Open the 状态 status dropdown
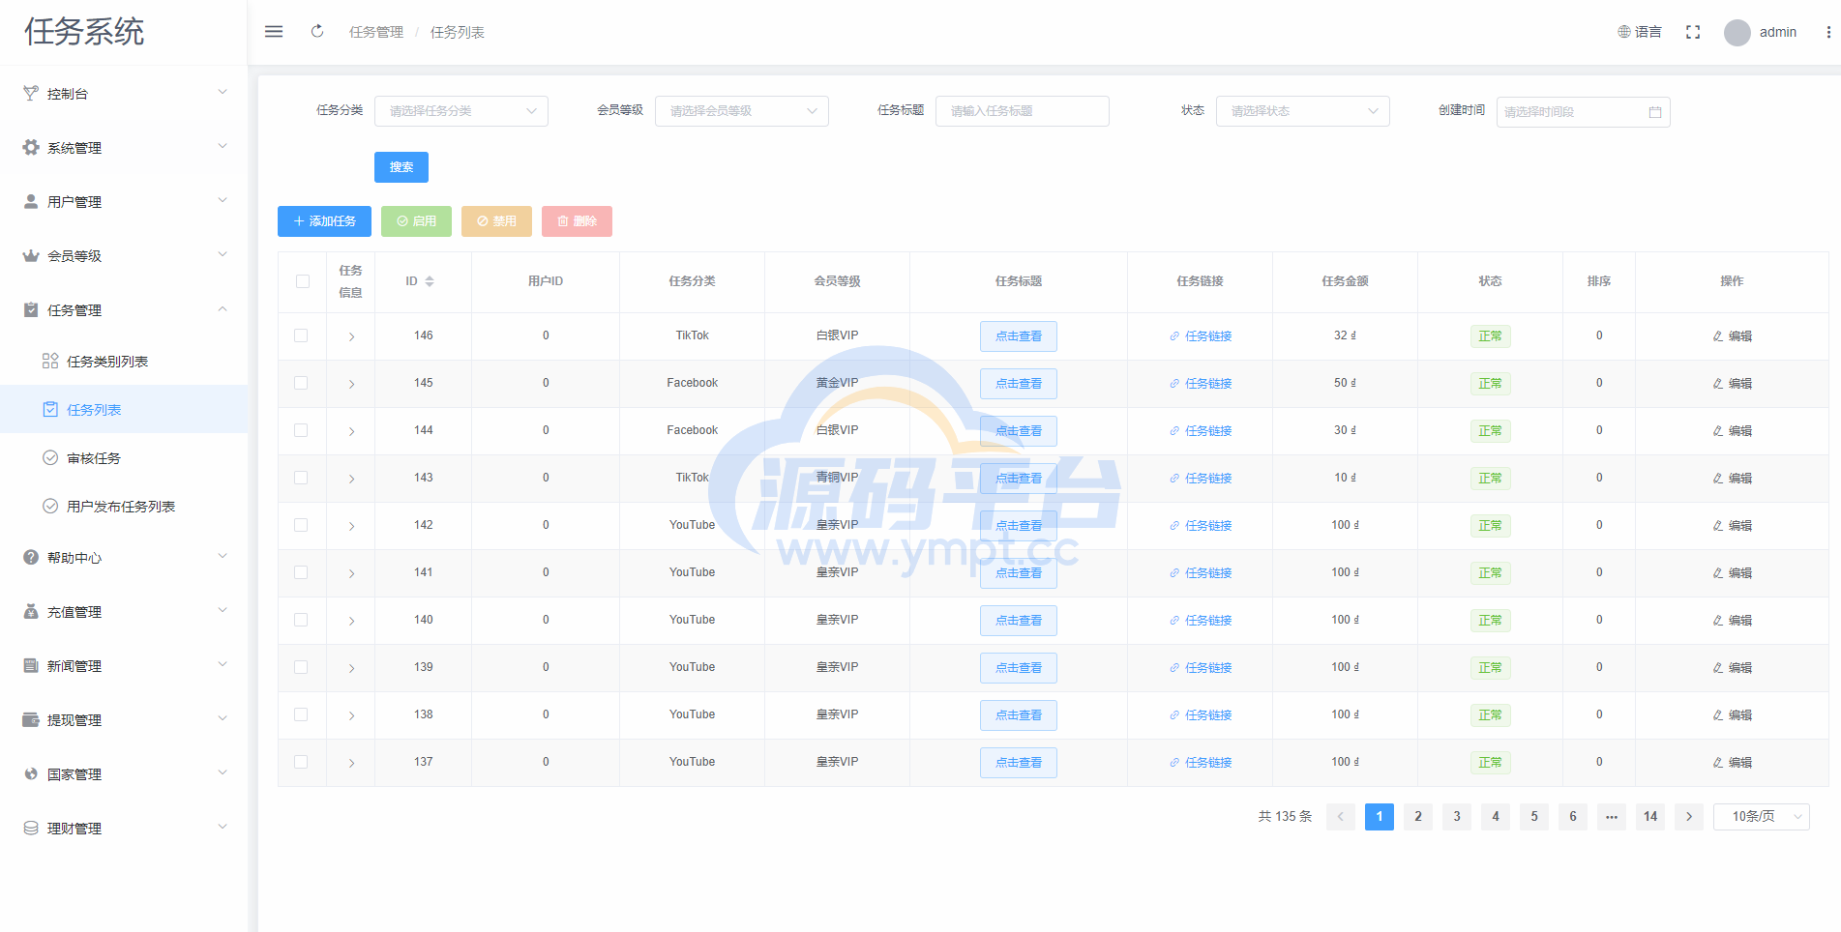Image resolution: width=1841 pixels, height=932 pixels. pos(1303,111)
